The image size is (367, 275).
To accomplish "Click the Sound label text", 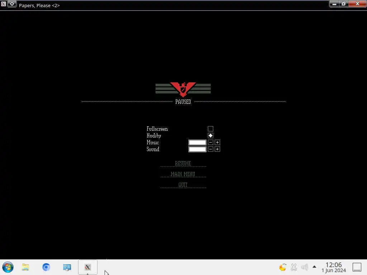I will coord(153,149).
